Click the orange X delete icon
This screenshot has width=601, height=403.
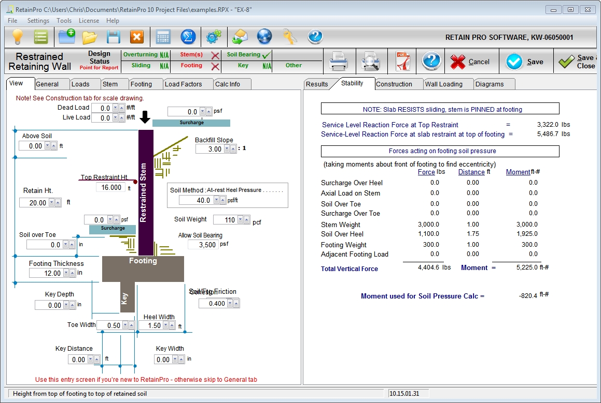click(137, 37)
